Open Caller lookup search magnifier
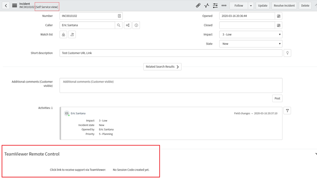317x178 pixels. [x=119, y=25]
